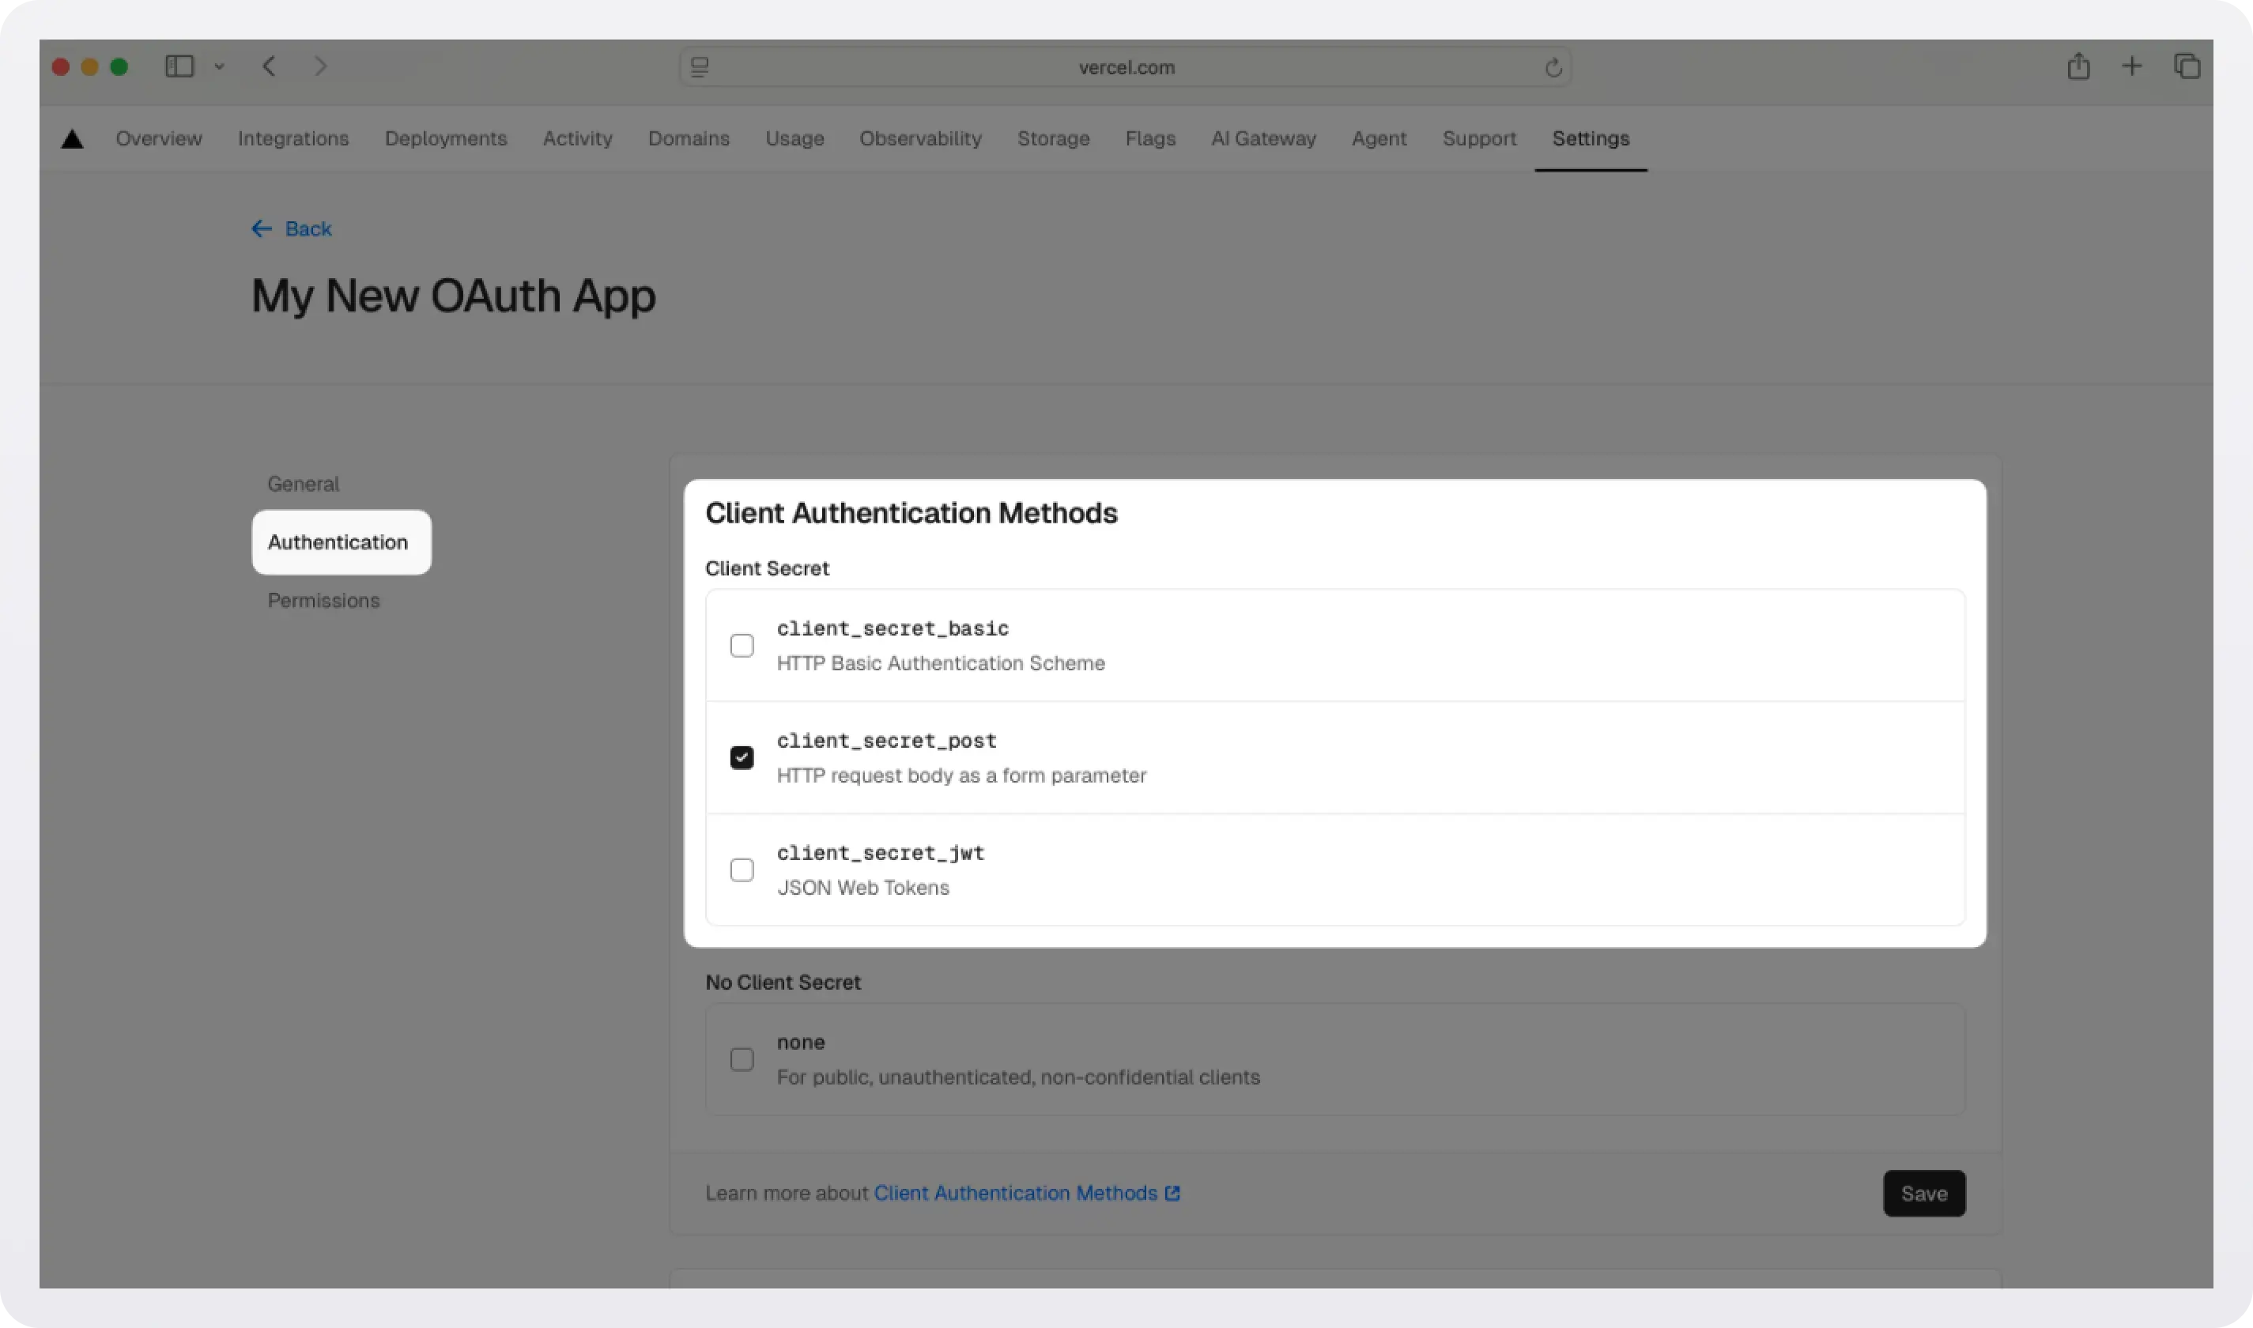The image size is (2253, 1328).
Task: Open the sidebar options chevron dropdown
Action: click(x=220, y=66)
